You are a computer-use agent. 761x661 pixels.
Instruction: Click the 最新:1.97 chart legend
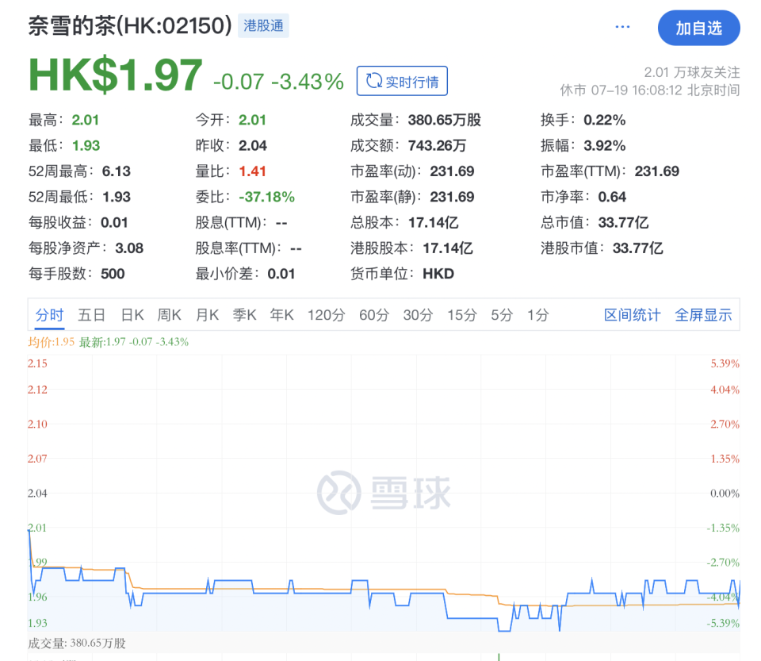click(134, 342)
